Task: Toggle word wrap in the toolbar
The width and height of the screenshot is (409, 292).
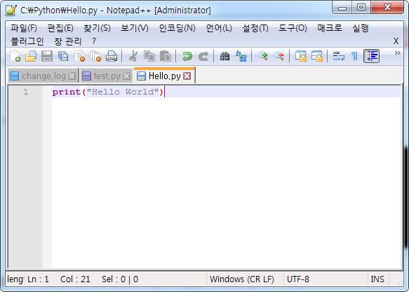Action: [x=339, y=56]
